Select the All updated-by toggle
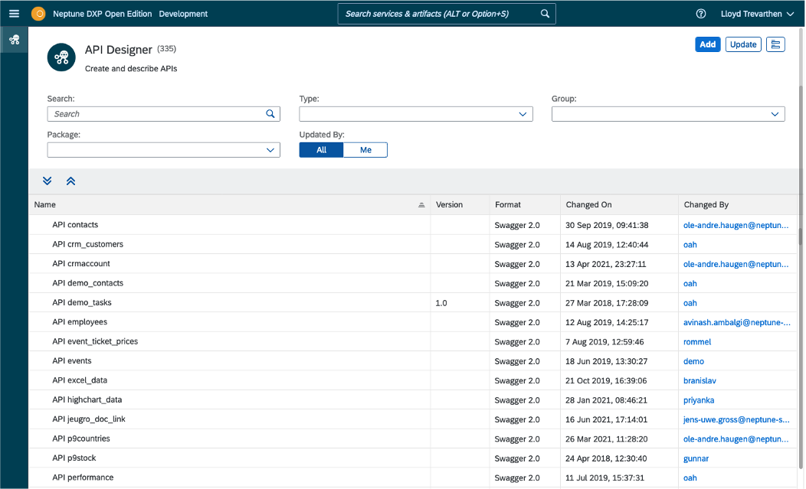 tap(321, 150)
